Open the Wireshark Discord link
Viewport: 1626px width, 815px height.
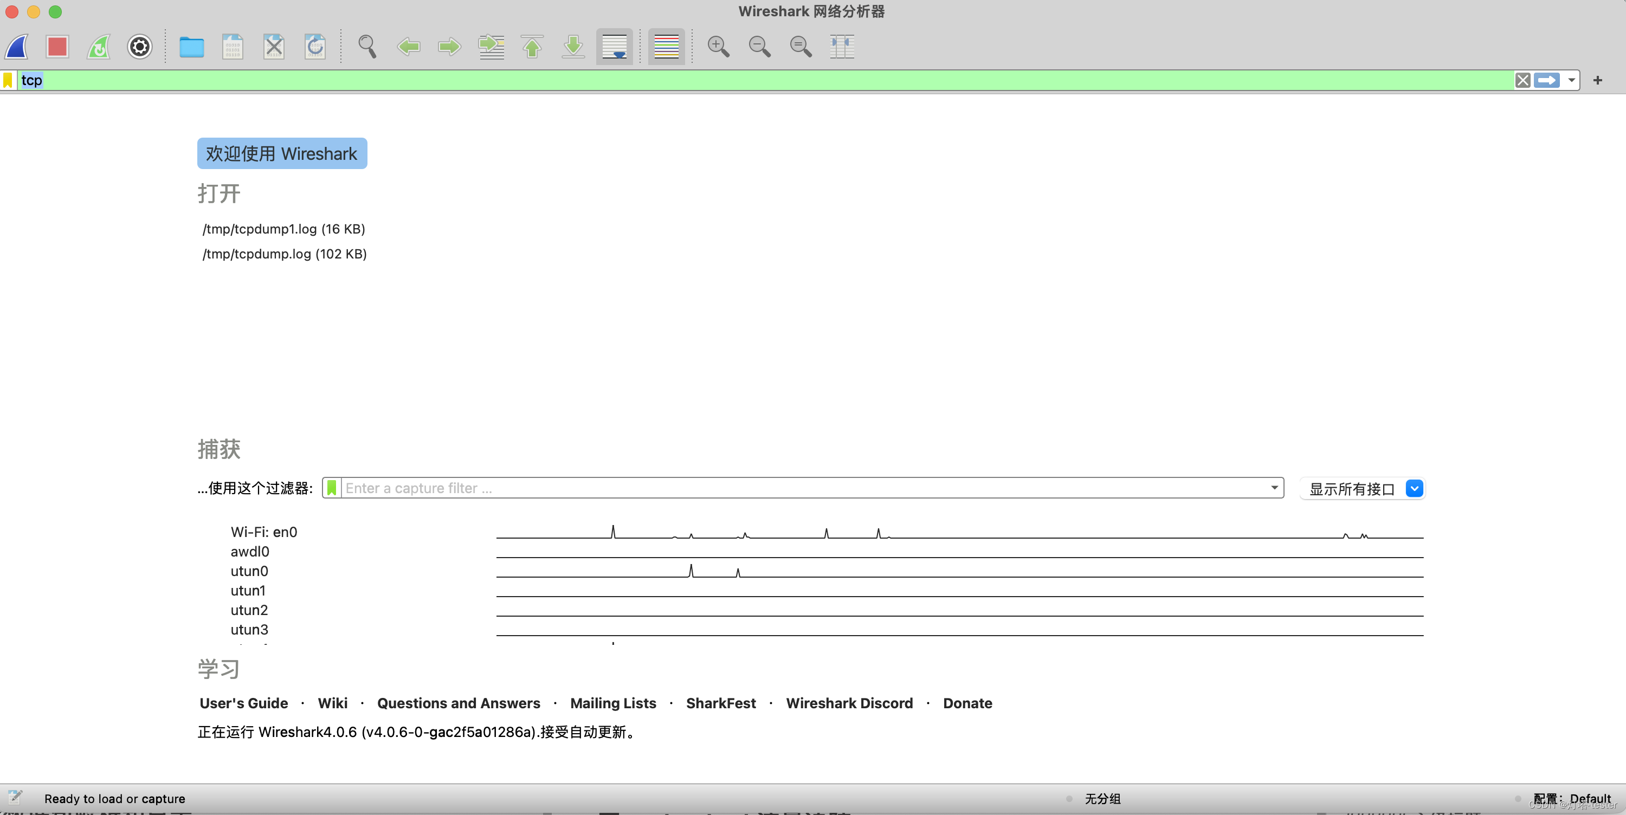coord(850,703)
